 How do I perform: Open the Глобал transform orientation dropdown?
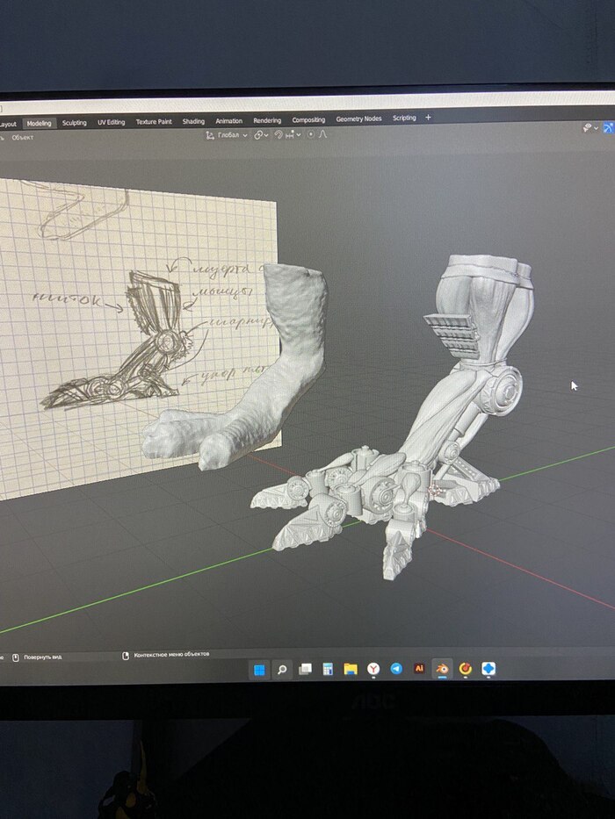click(227, 135)
